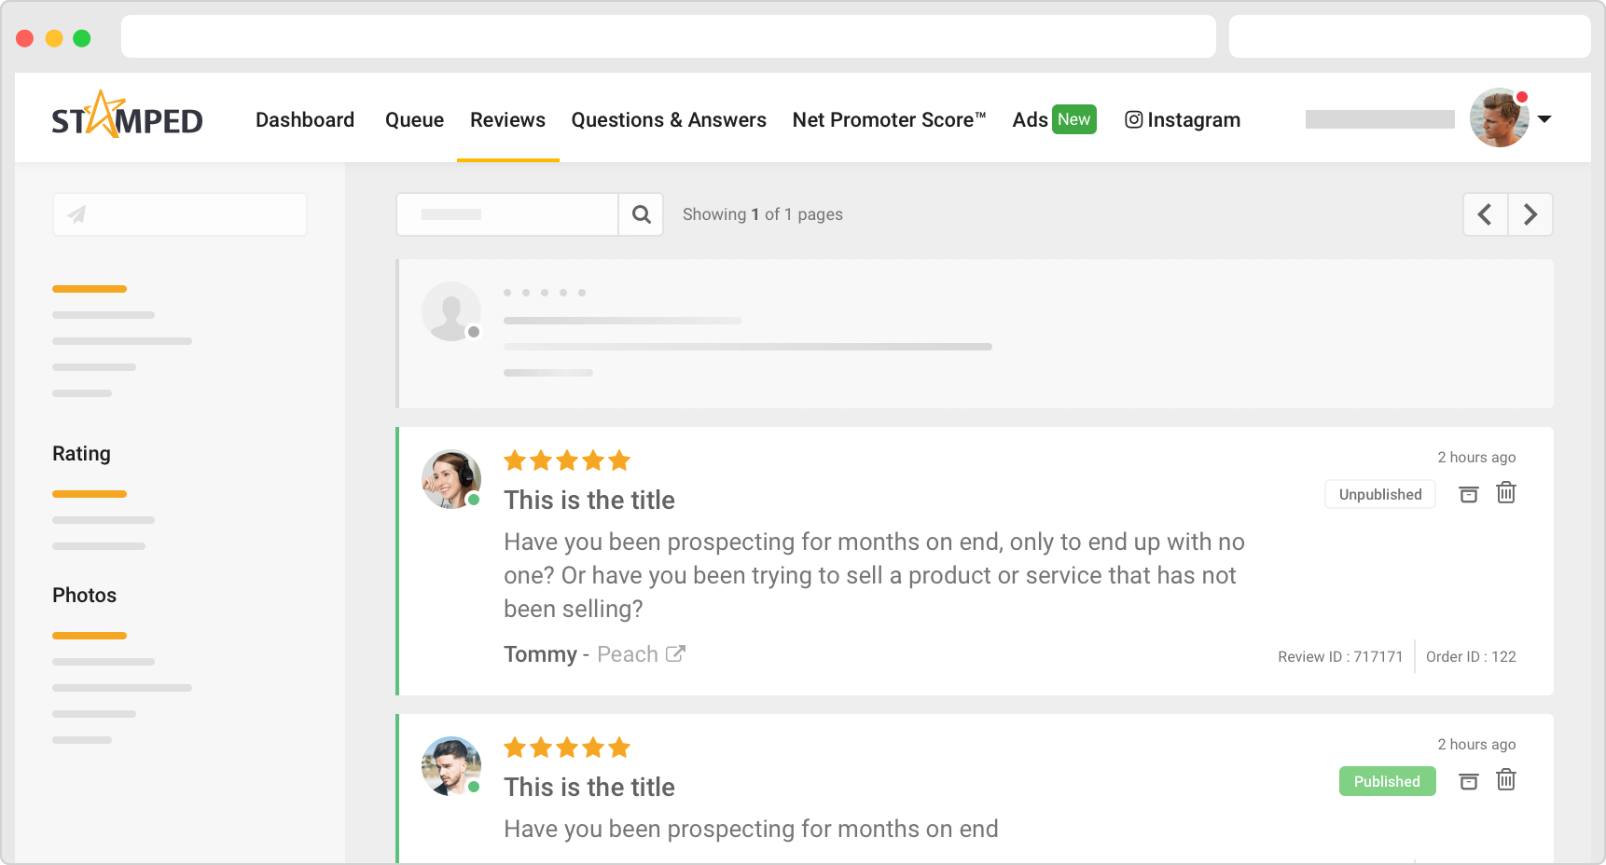Go to the previous page of reviews
The width and height of the screenshot is (1606, 865).
[1486, 214]
